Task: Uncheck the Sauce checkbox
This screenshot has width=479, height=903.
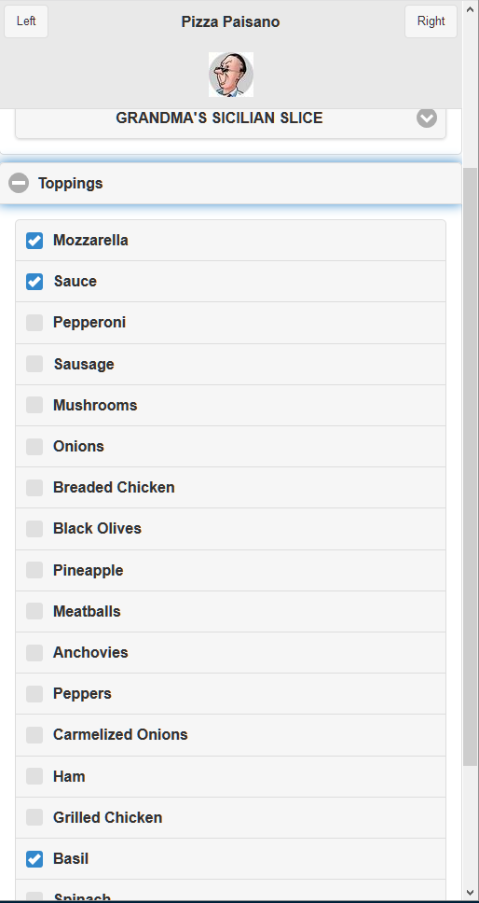Action: 34,282
